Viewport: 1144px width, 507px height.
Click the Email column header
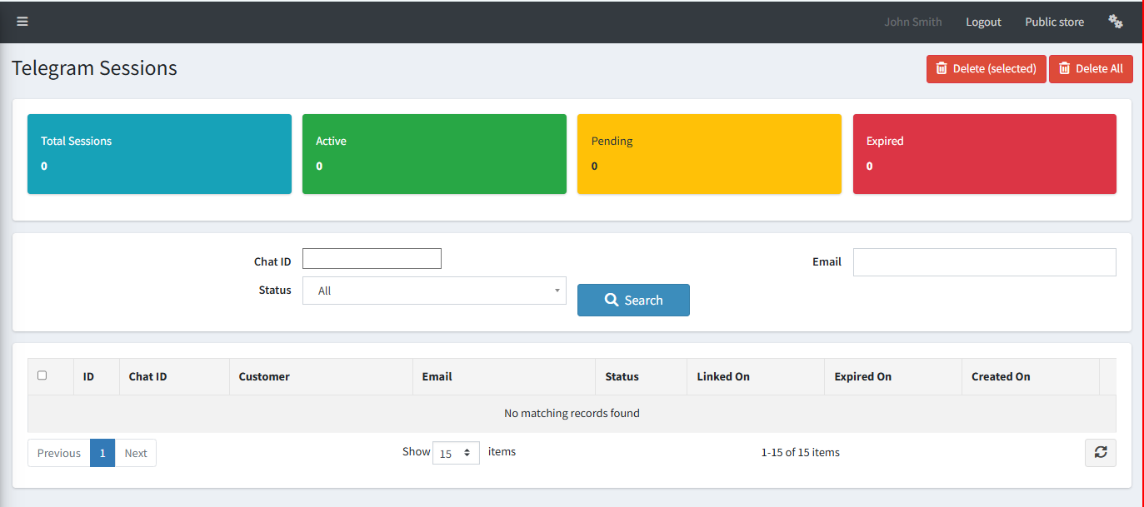click(x=503, y=376)
